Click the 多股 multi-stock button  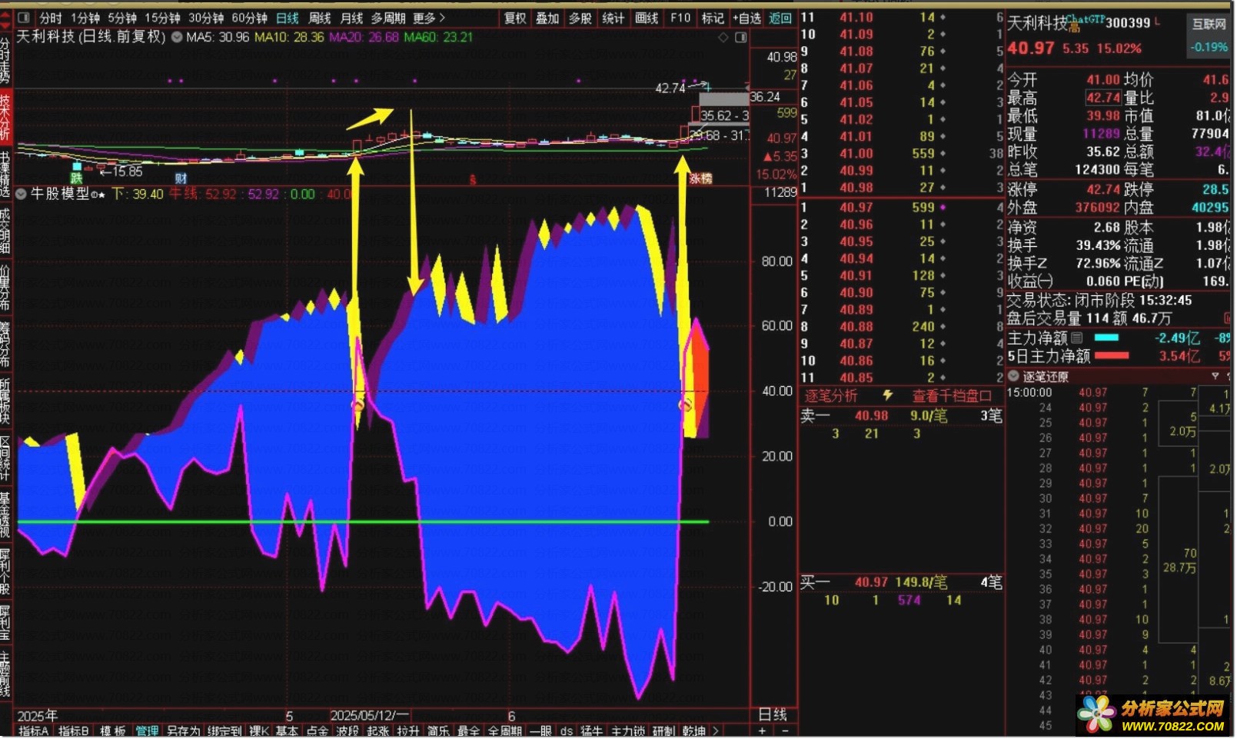(x=580, y=18)
